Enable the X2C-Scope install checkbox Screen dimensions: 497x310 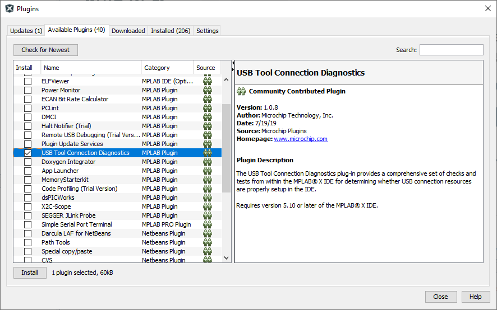[27, 206]
